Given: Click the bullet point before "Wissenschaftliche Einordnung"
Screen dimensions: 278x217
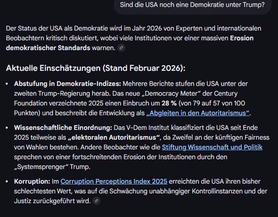Looking at the screenshot, I should coord(8,127).
